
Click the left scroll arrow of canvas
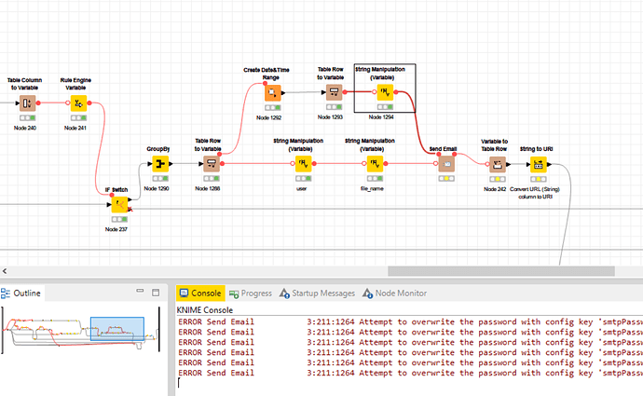pos(5,271)
